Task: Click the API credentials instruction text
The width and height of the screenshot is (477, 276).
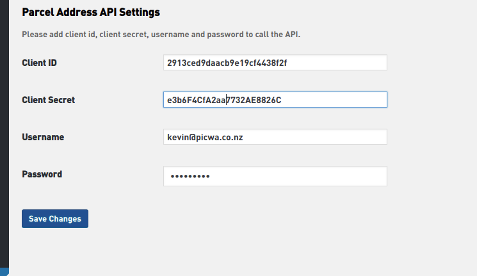Action: [161, 34]
